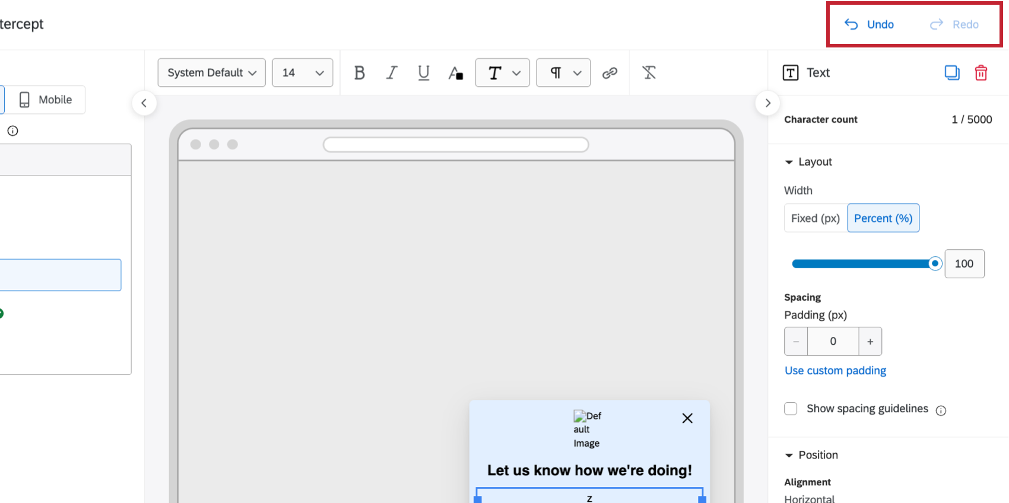Open the paragraph alignment dropdown
1009x503 pixels.
[563, 73]
